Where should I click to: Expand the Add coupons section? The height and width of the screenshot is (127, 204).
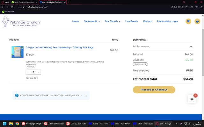(163, 46)
